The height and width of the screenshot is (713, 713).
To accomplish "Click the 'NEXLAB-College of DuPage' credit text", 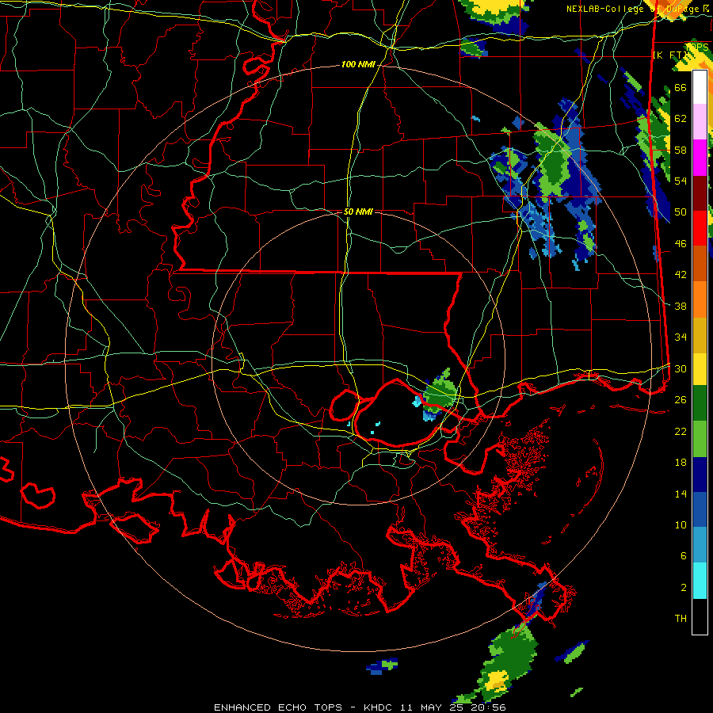I will click(634, 9).
